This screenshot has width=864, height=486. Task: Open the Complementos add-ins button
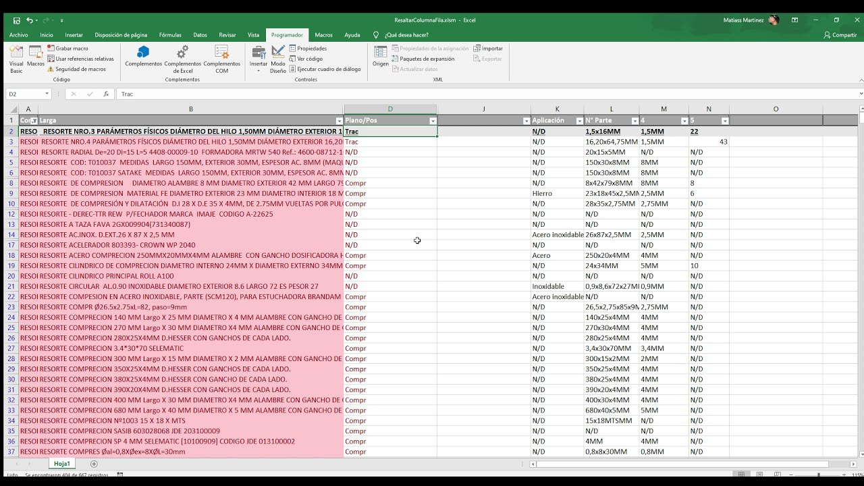(x=143, y=57)
